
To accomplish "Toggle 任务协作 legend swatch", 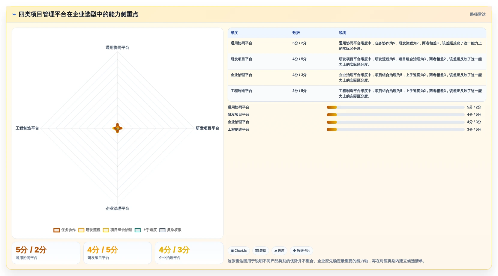I will click(x=56, y=230).
